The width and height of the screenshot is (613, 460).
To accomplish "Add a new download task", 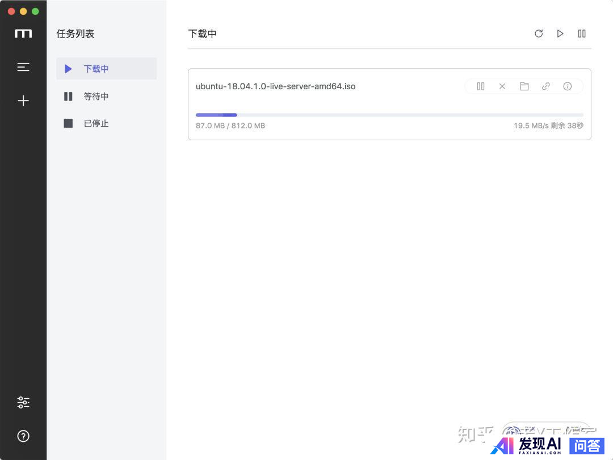I will click(23, 101).
